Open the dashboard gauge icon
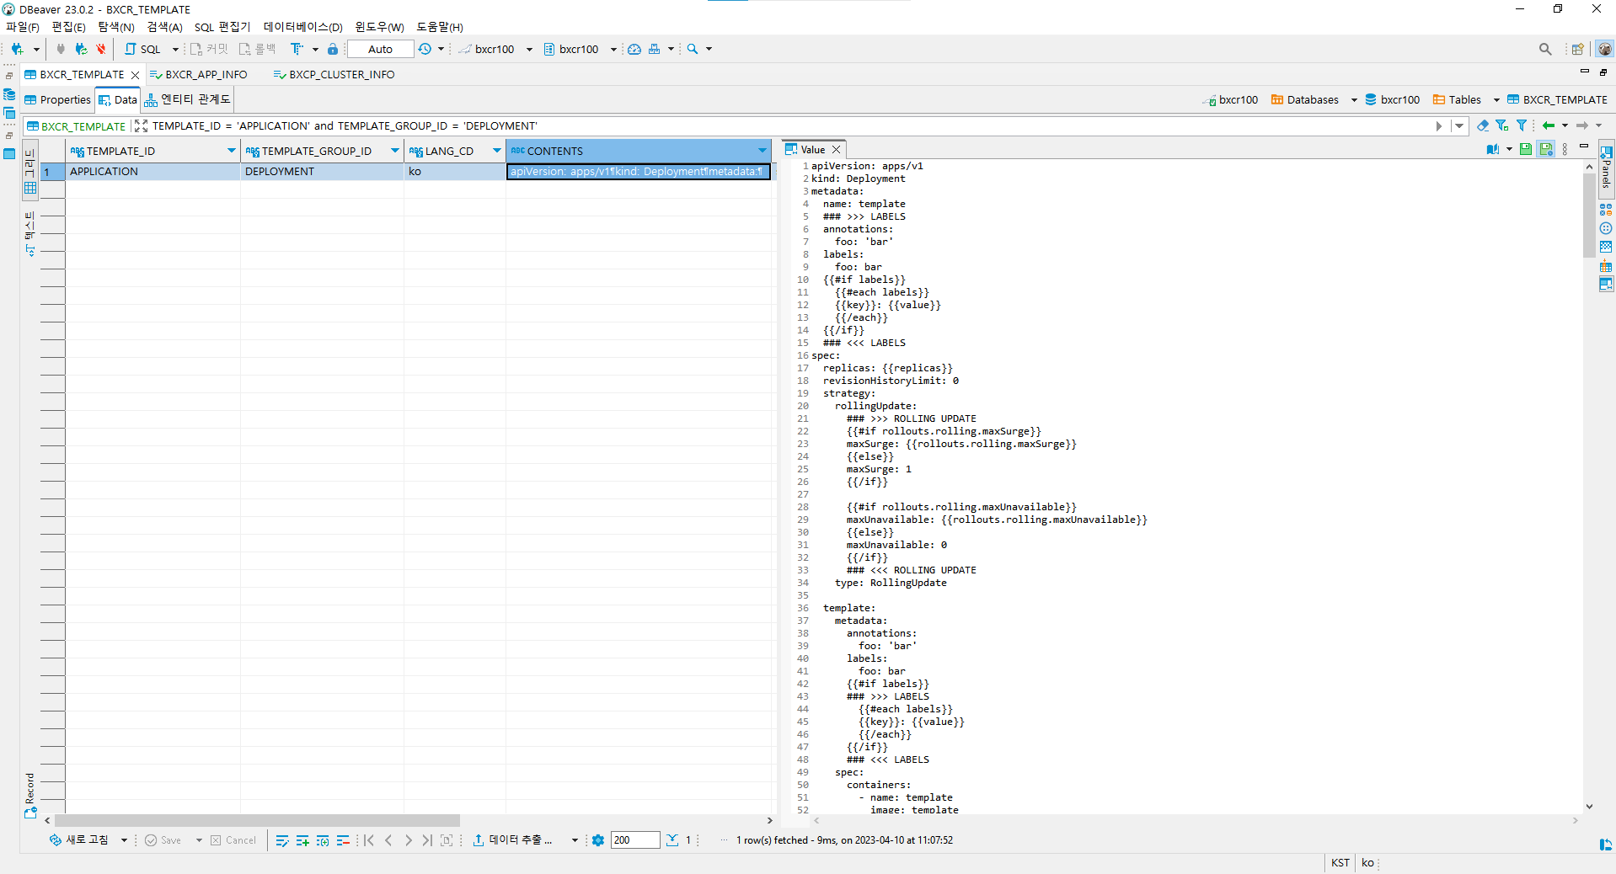Viewport: 1616px width, 874px height. click(x=634, y=49)
